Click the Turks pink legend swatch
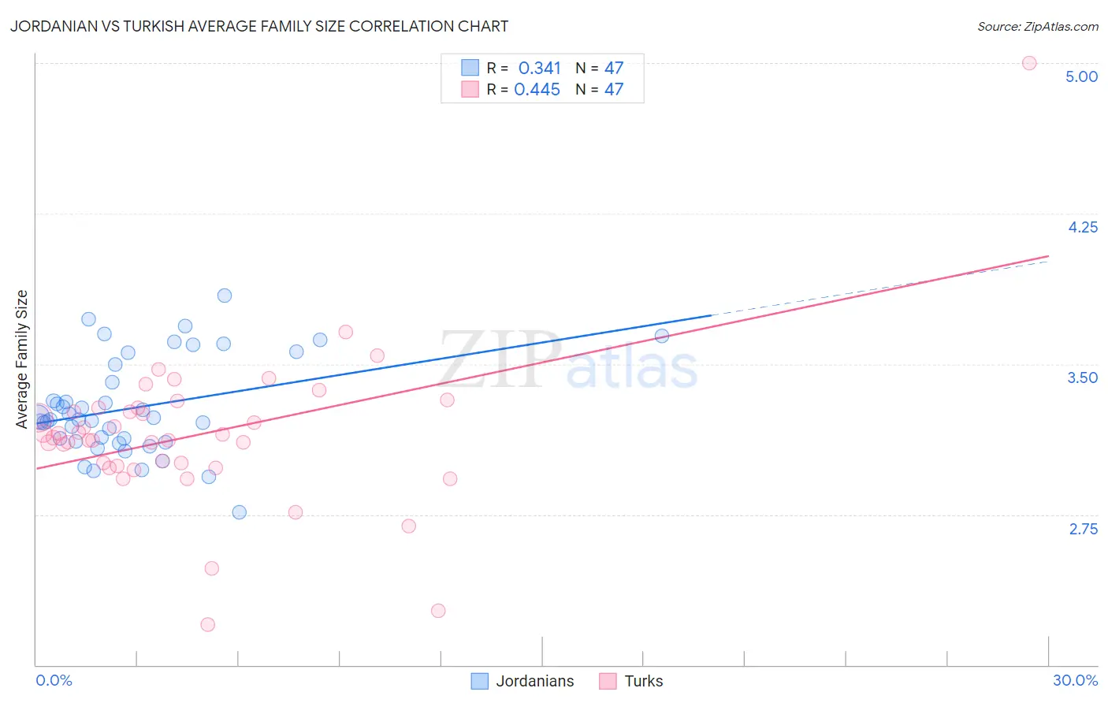The image size is (1108, 703). pyautogui.click(x=608, y=681)
